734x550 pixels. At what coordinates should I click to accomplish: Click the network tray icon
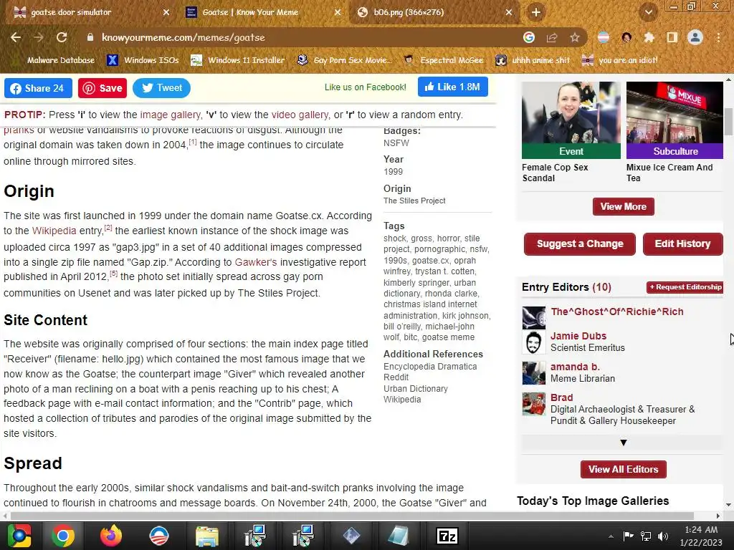[646, 536]
